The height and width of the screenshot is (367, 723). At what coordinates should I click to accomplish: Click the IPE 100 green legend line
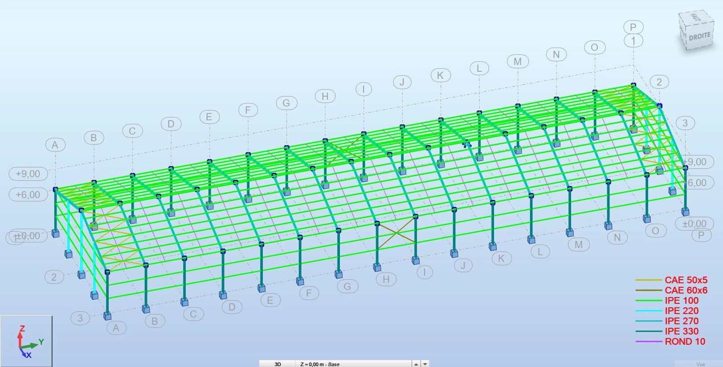(x=649, y=301)
